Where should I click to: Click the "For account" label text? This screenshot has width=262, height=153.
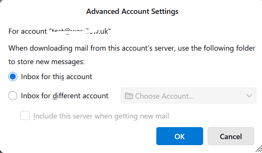coord(28,31)
